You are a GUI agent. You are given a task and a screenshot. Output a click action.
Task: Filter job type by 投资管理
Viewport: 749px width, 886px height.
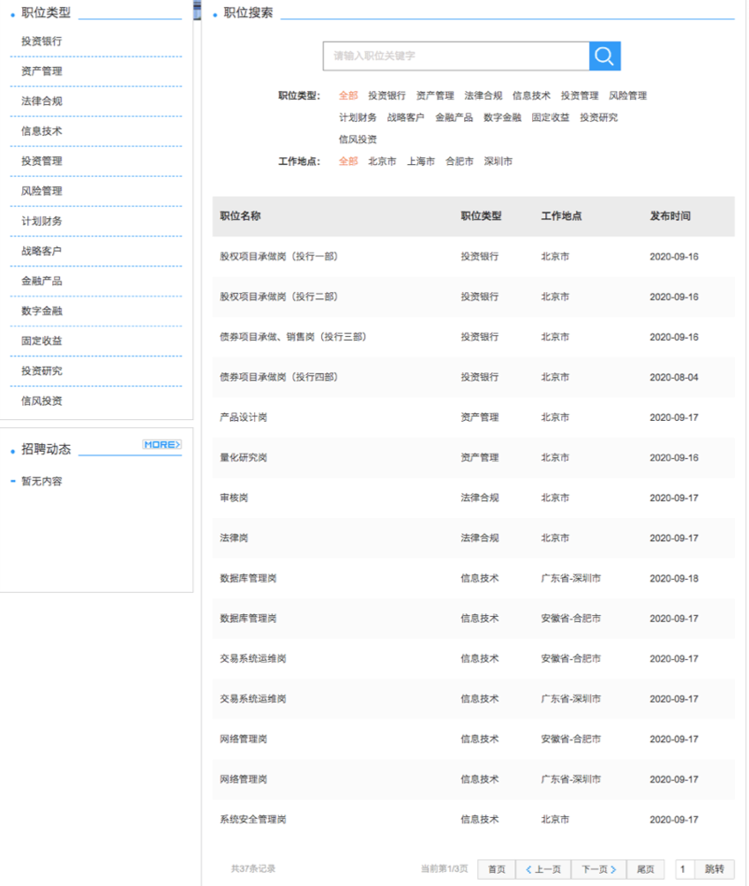[x=580, y=95]
